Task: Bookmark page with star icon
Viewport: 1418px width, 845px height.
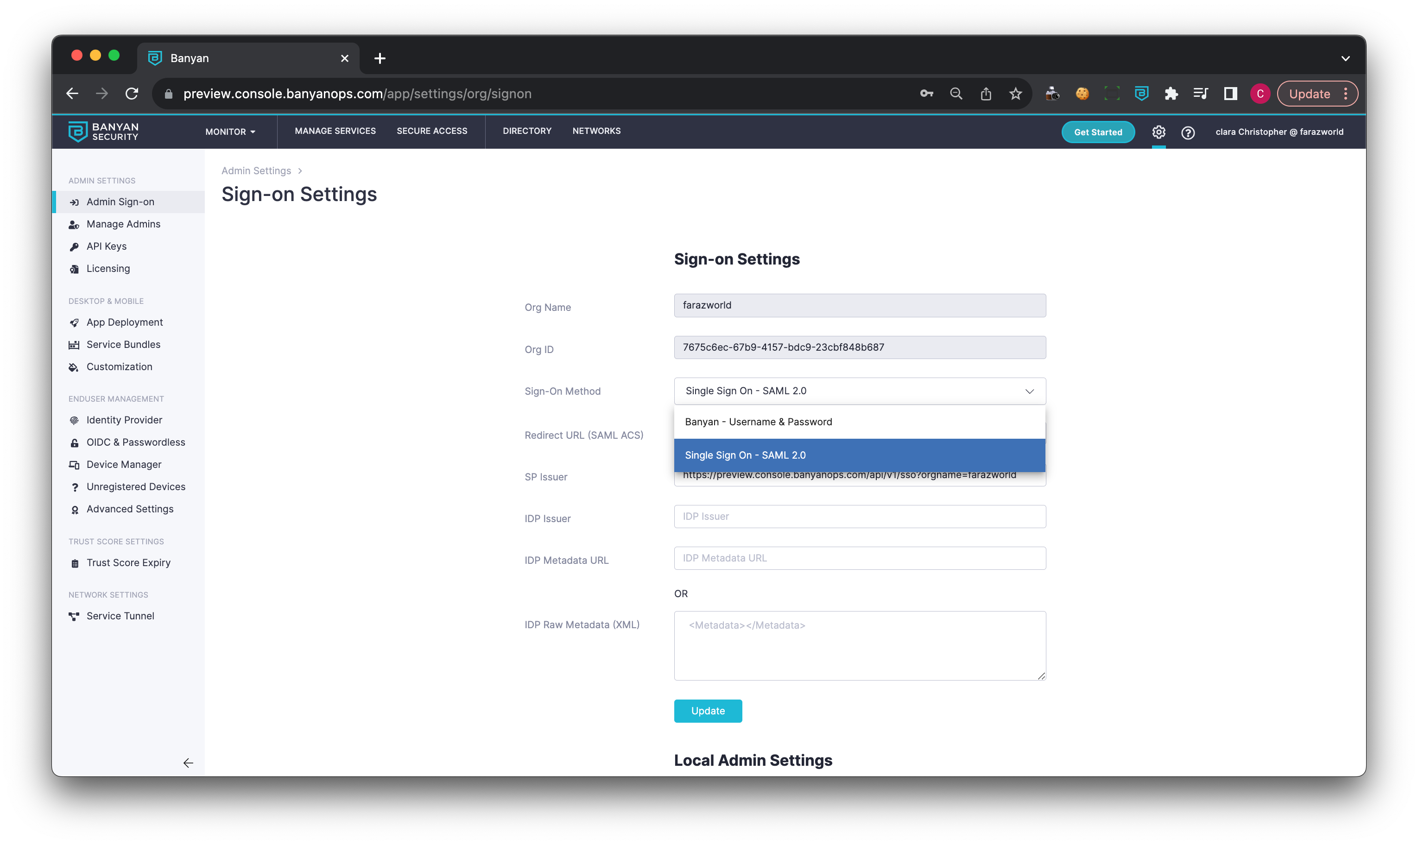Action: click(x=1015, y=94)
